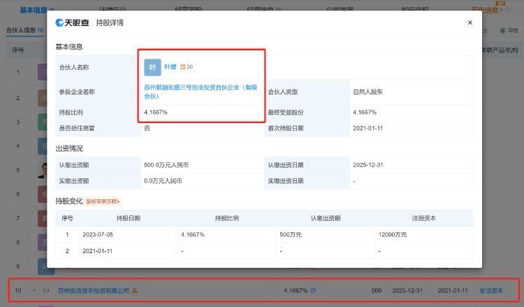This screenshot has width=524, height=307.
Task: Click the 导出 export icon button
Action: pyautogui.click(x=509, y=31)
